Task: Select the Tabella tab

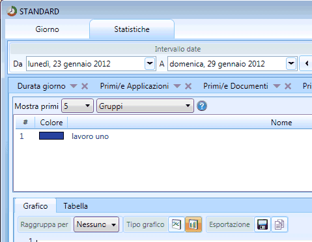Action: point(76,205)
